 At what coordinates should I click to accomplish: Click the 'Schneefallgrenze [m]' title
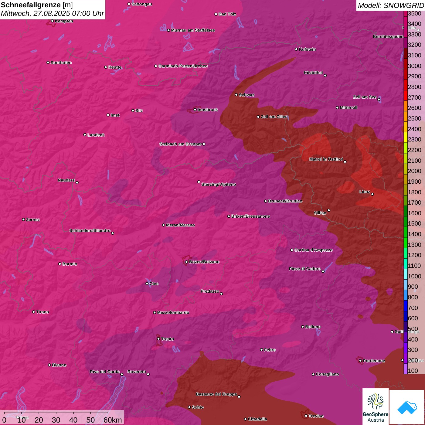click(x=37, y=5)
